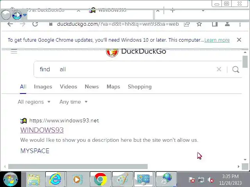The image size is (250, 187).
Task: Click the paint-style taskbar icon after Chrome
Action: (x=122, y=179)
